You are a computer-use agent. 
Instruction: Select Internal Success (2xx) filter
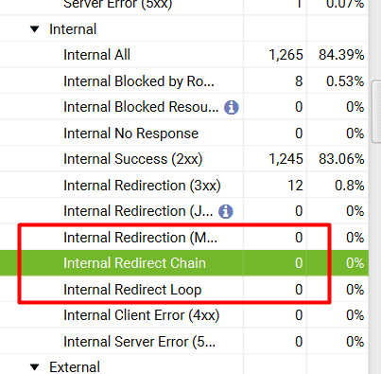[x=184, y=159]
